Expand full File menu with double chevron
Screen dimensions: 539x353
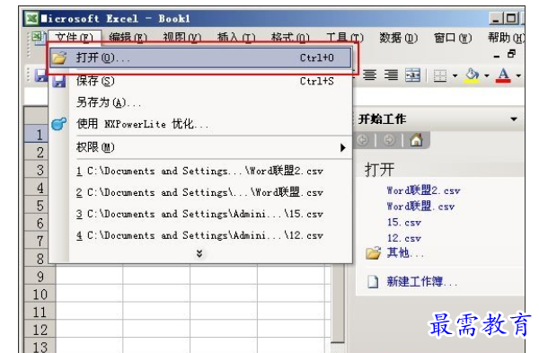[199, 253]
